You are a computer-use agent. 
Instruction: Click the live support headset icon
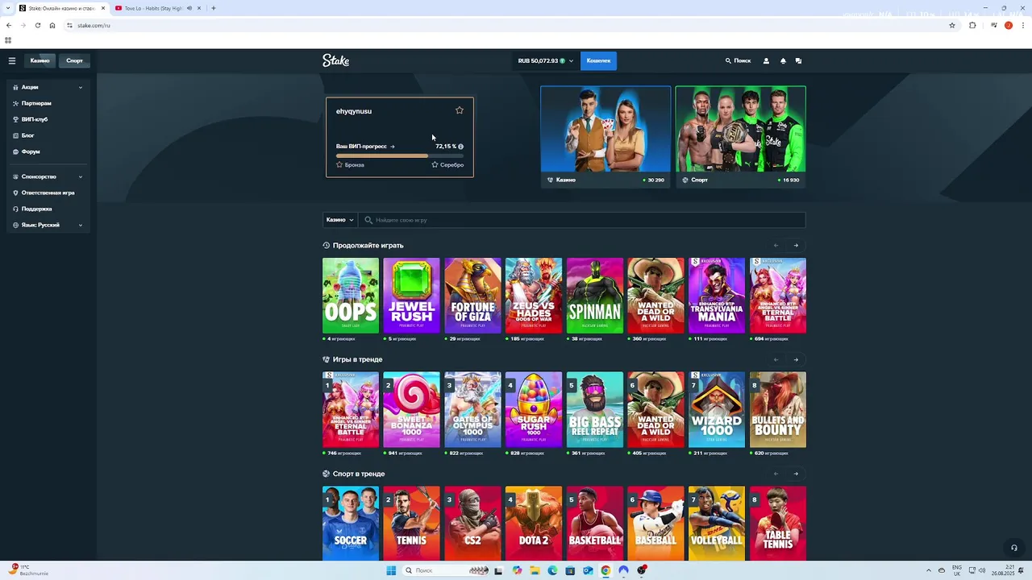tap(1014, 548)
